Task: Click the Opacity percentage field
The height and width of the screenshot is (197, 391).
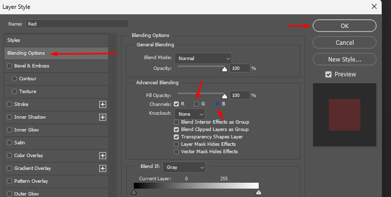Action: click(239, 68)
